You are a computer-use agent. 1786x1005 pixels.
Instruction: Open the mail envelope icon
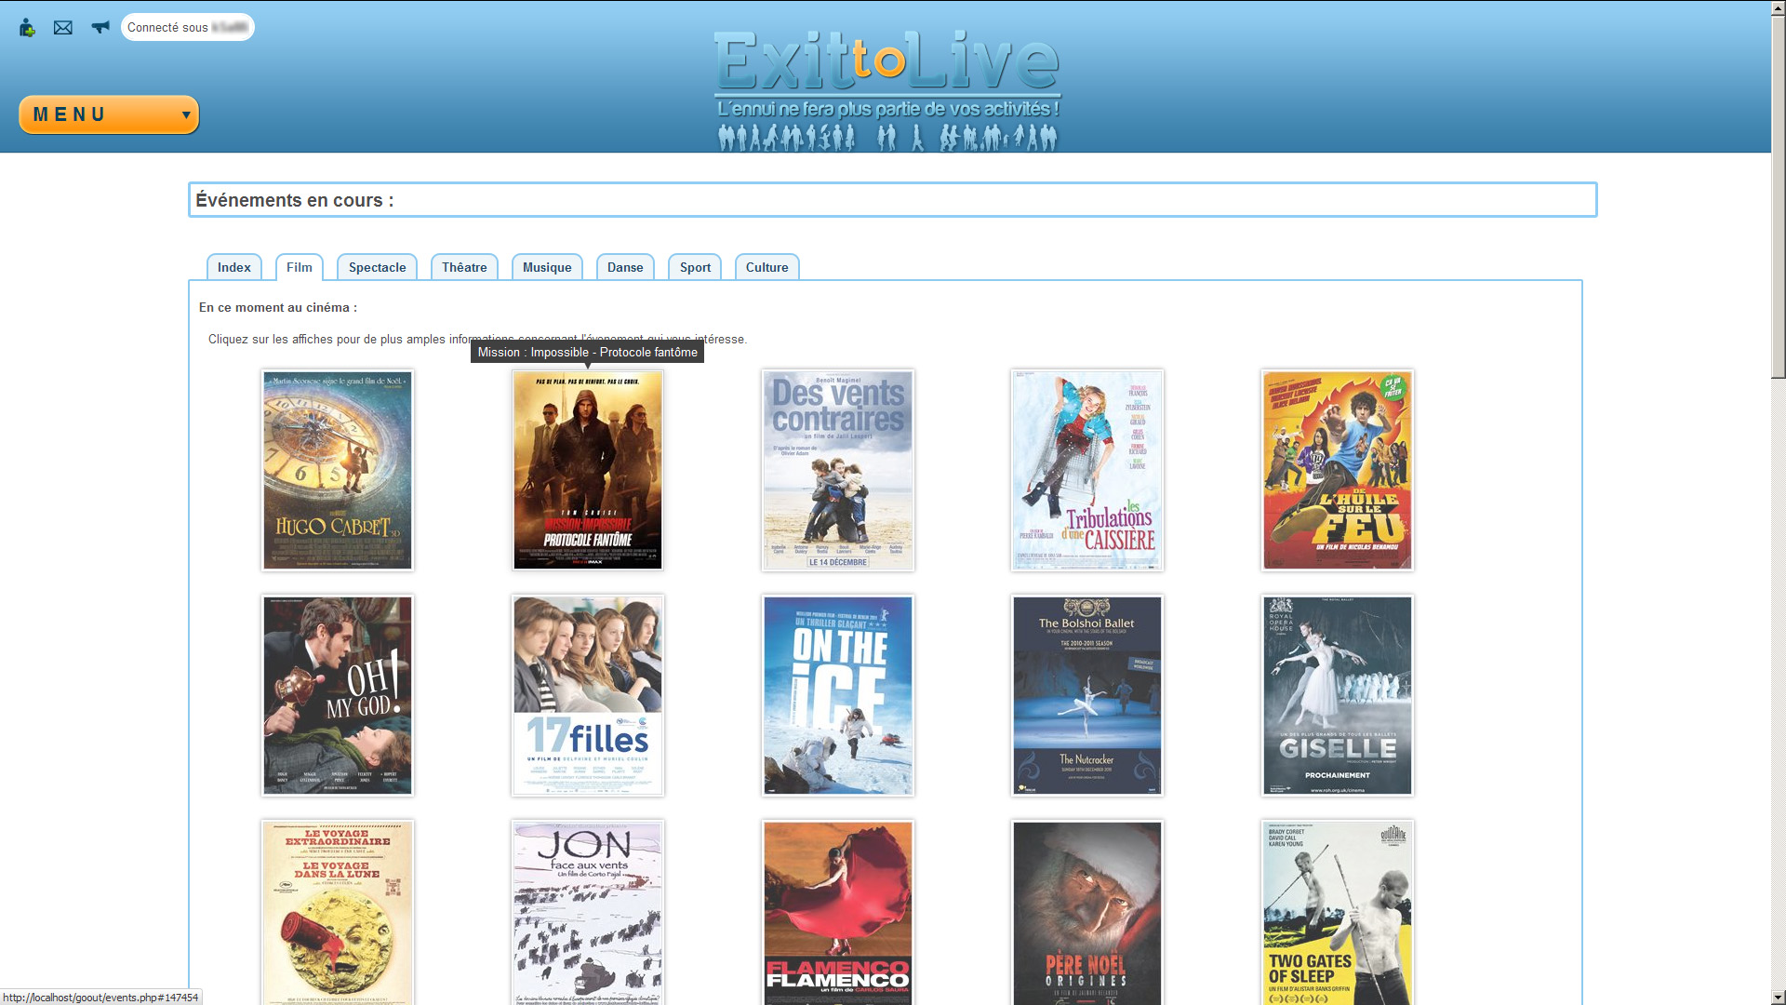point(63,28)
